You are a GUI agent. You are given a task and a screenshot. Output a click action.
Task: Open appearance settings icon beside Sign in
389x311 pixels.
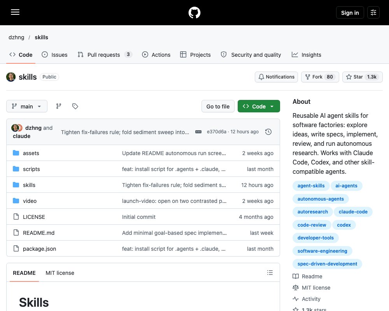[x=373, y=12]
